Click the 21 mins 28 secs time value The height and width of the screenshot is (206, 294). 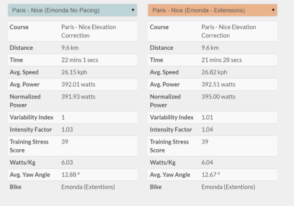point(221,60)
